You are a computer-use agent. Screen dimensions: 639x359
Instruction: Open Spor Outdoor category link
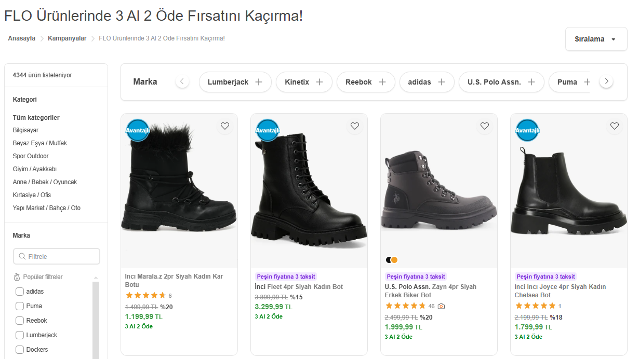point(31,156)
